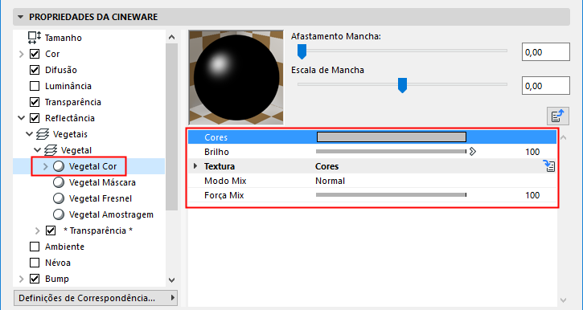Click the Brilho arrow marker icon
This screenshot has height=310, width=583.
click(472, 152)
